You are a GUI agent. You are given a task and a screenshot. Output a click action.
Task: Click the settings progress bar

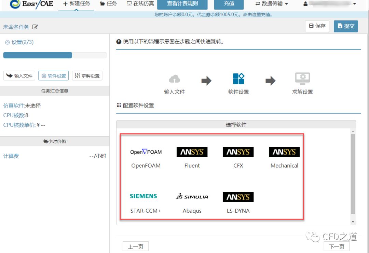click(55, 55)
